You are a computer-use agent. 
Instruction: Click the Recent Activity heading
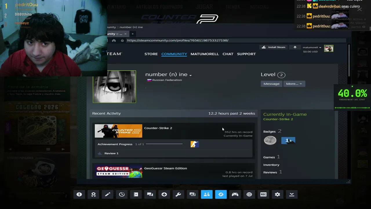click(106, 113)
